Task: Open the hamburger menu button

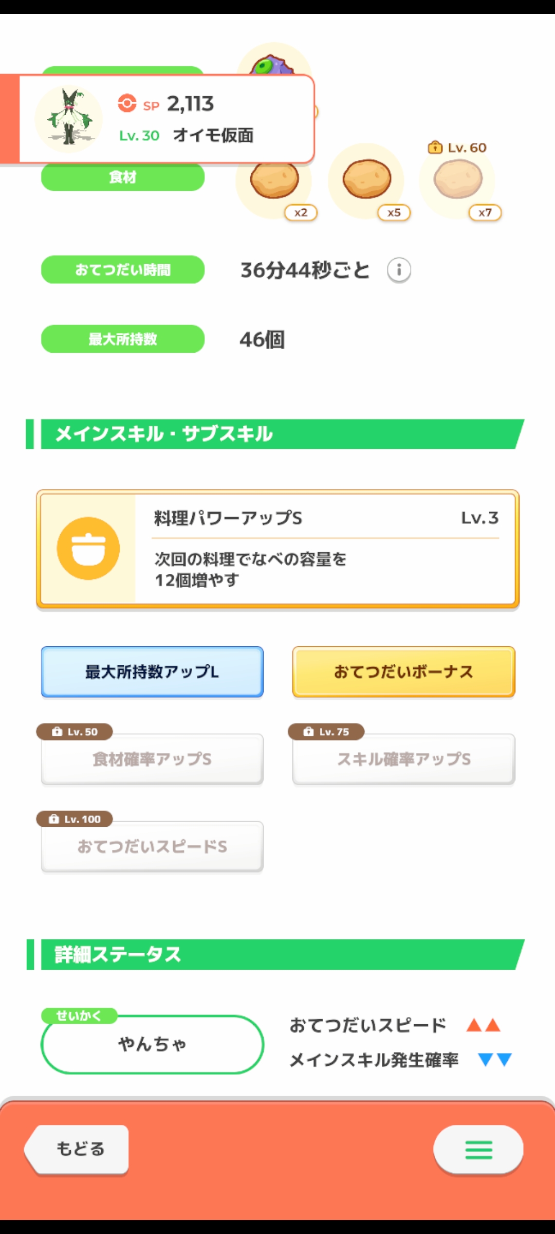Action: tap(478, 1150)
